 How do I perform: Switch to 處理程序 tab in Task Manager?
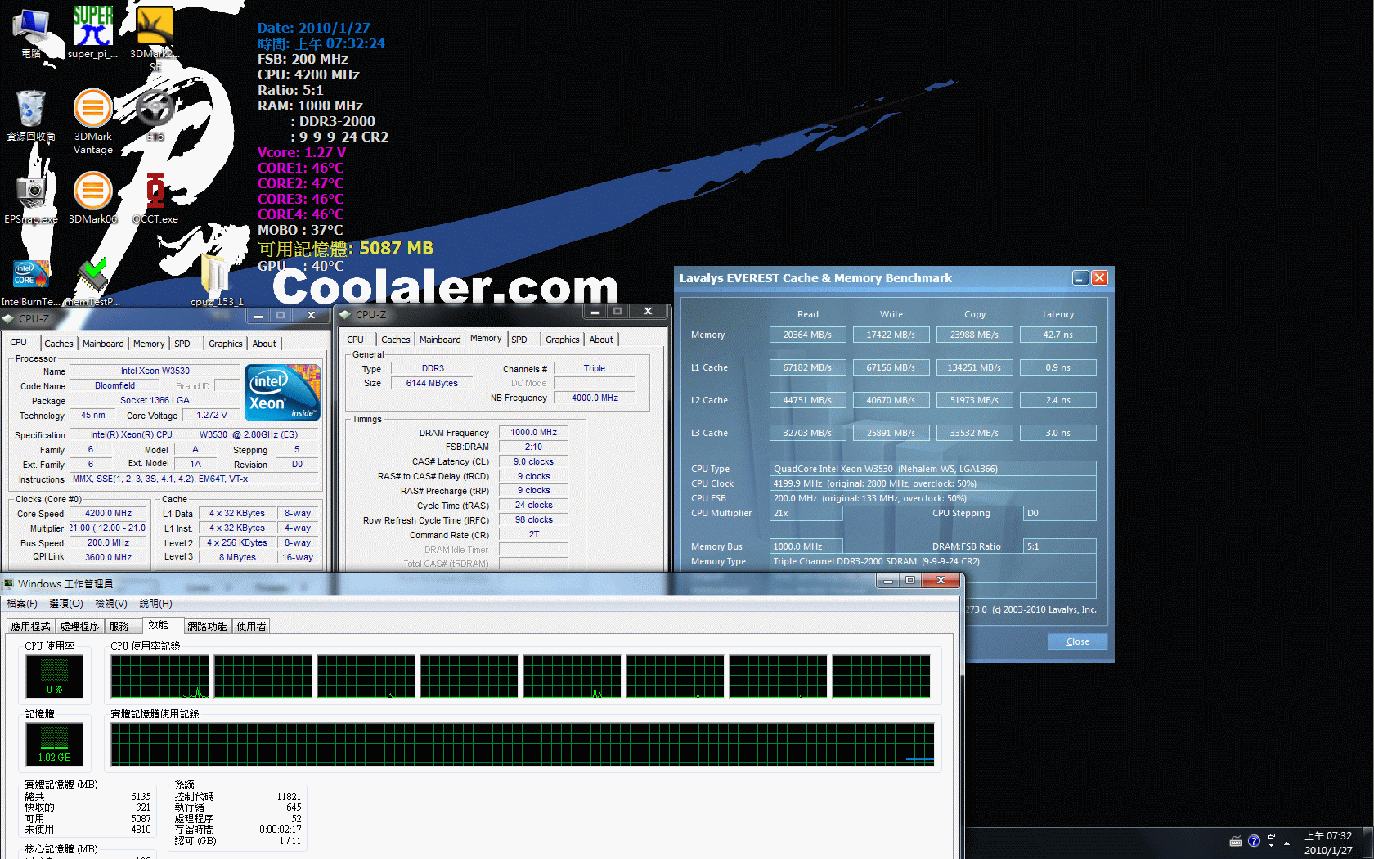point(80,627)
